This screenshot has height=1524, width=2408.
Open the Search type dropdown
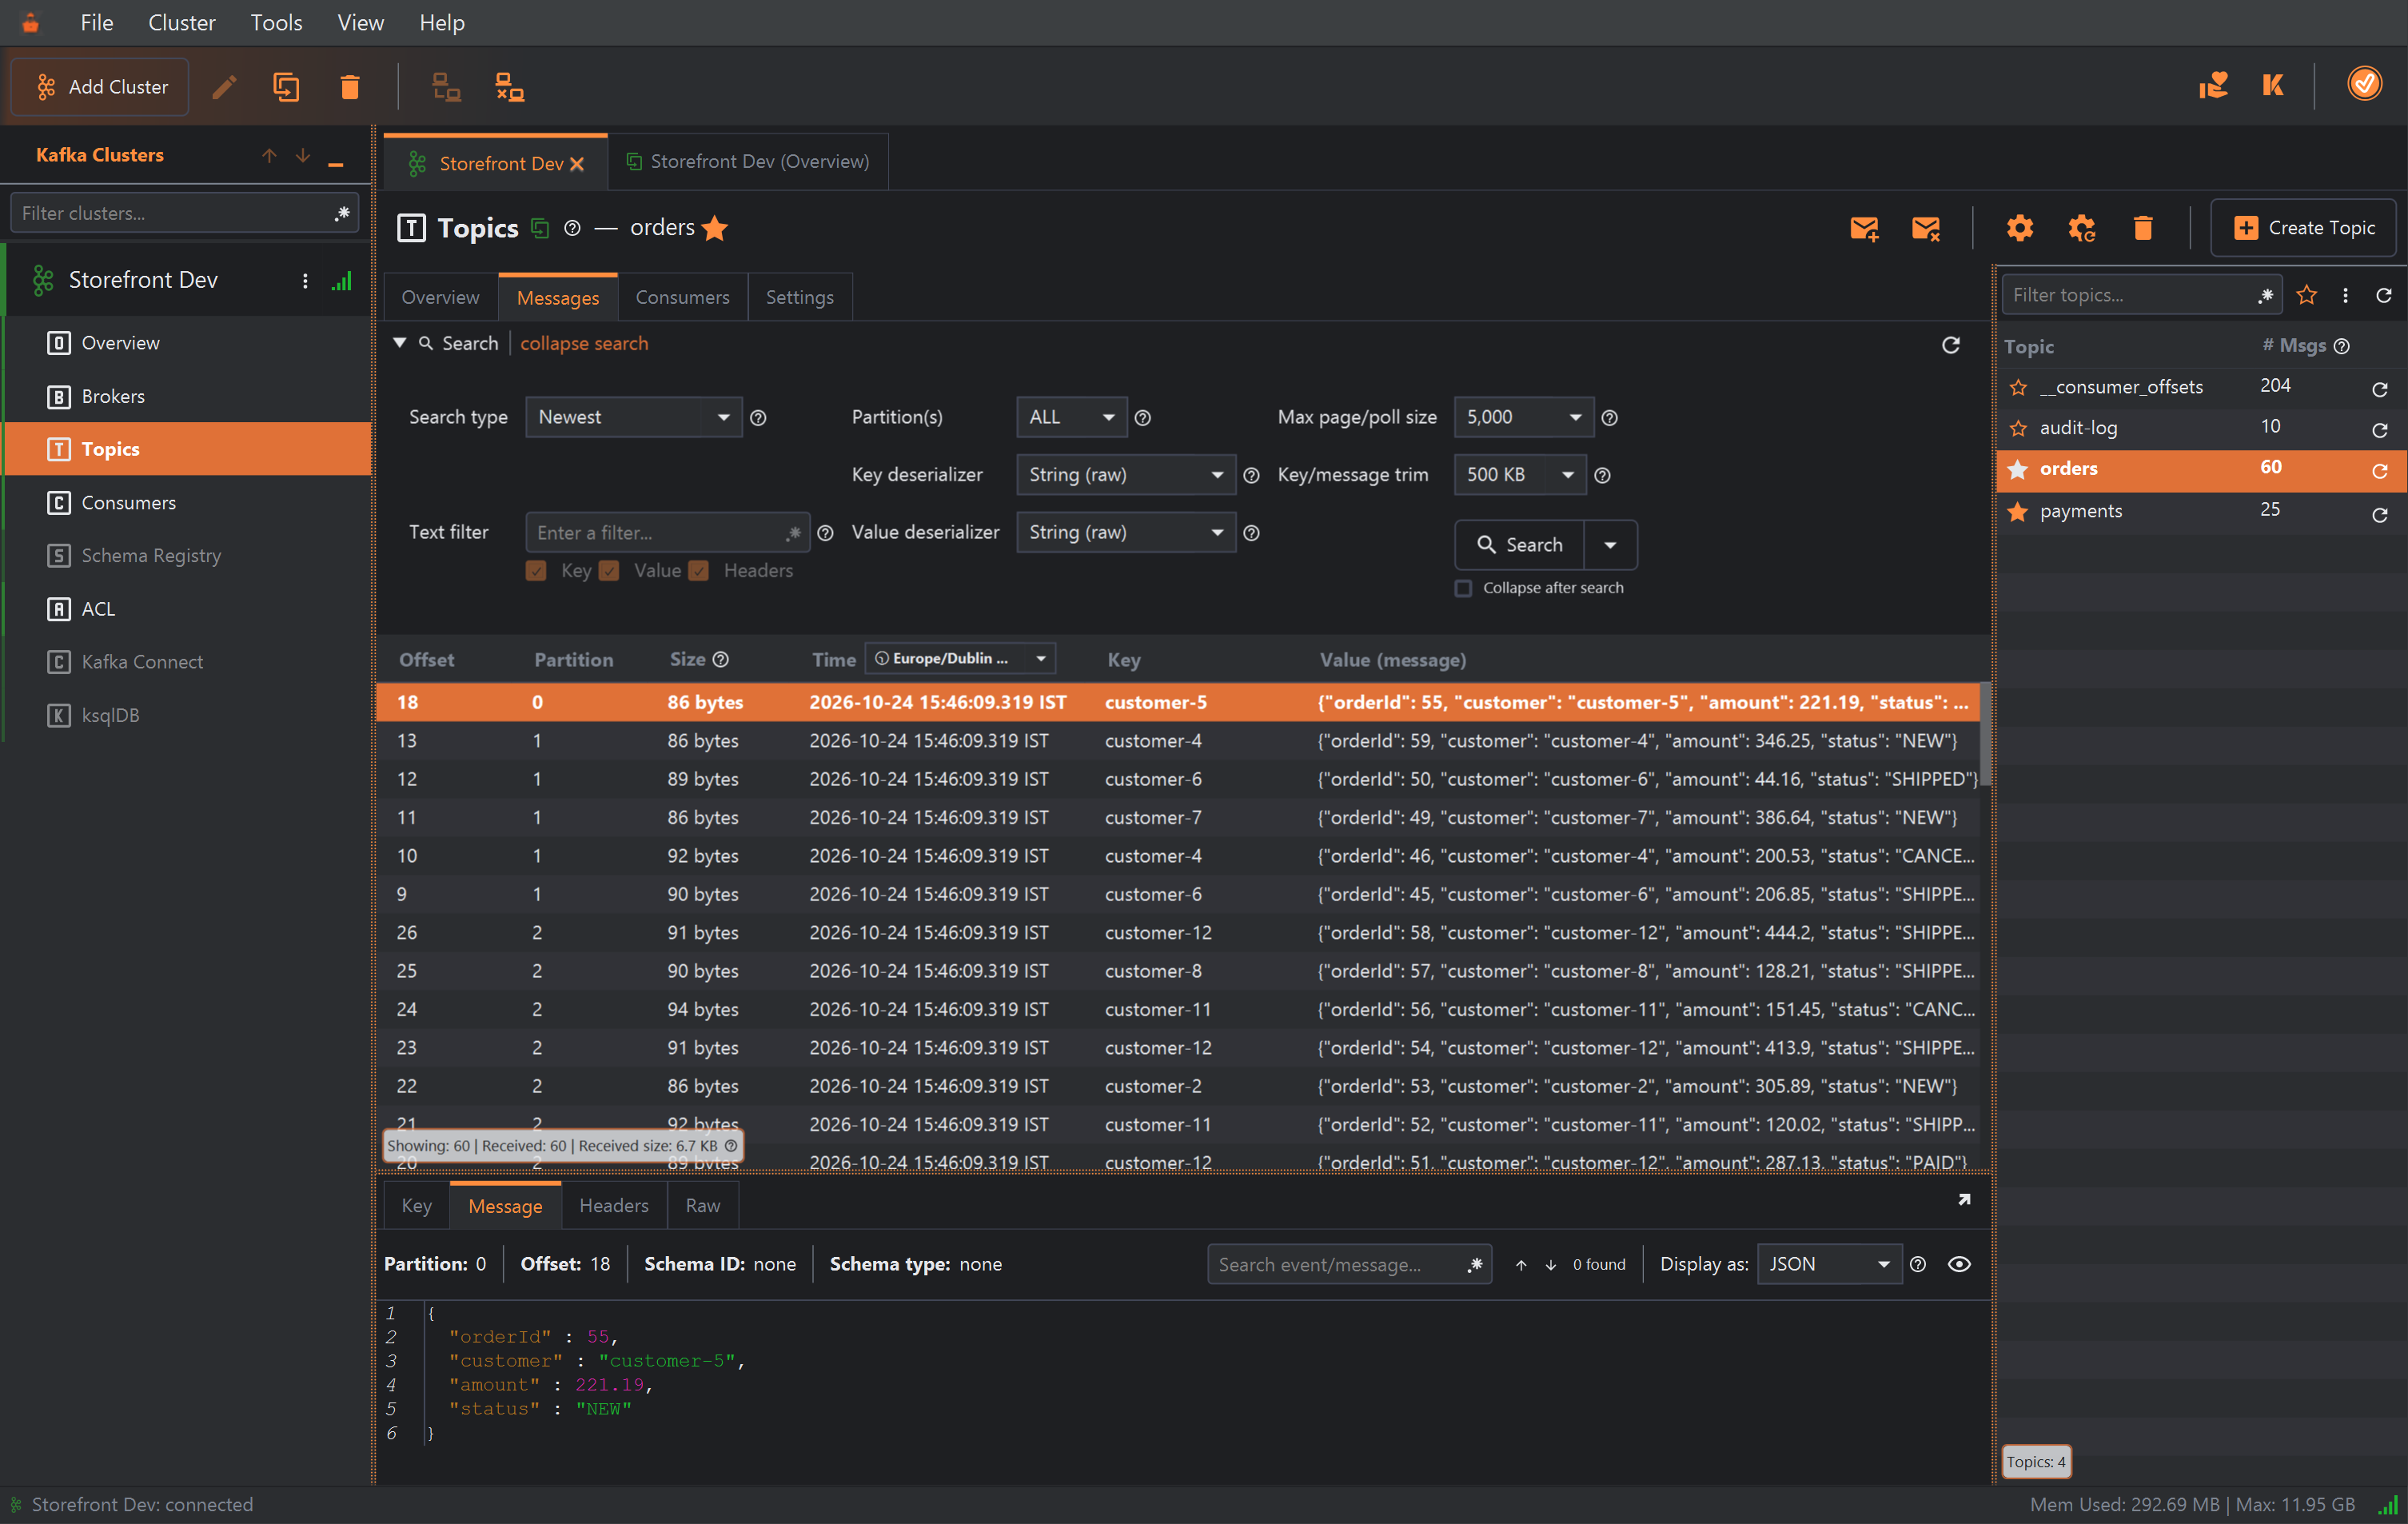tap(634, 417)
